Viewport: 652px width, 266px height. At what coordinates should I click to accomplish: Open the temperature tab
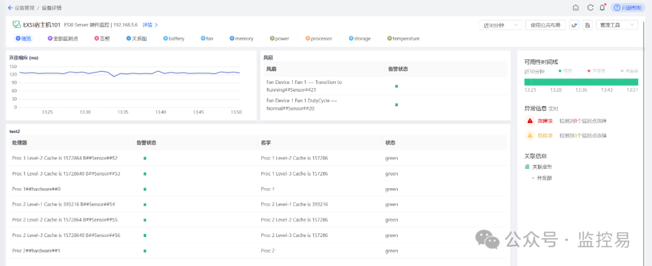point(403,38)
